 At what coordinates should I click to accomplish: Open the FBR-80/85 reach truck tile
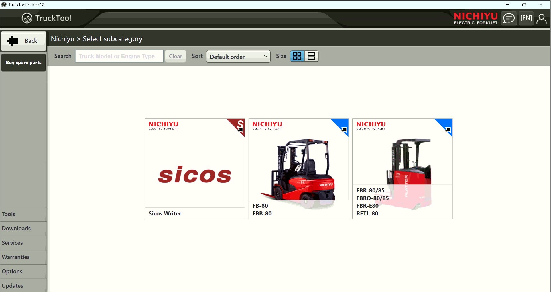tap(402, 169)
